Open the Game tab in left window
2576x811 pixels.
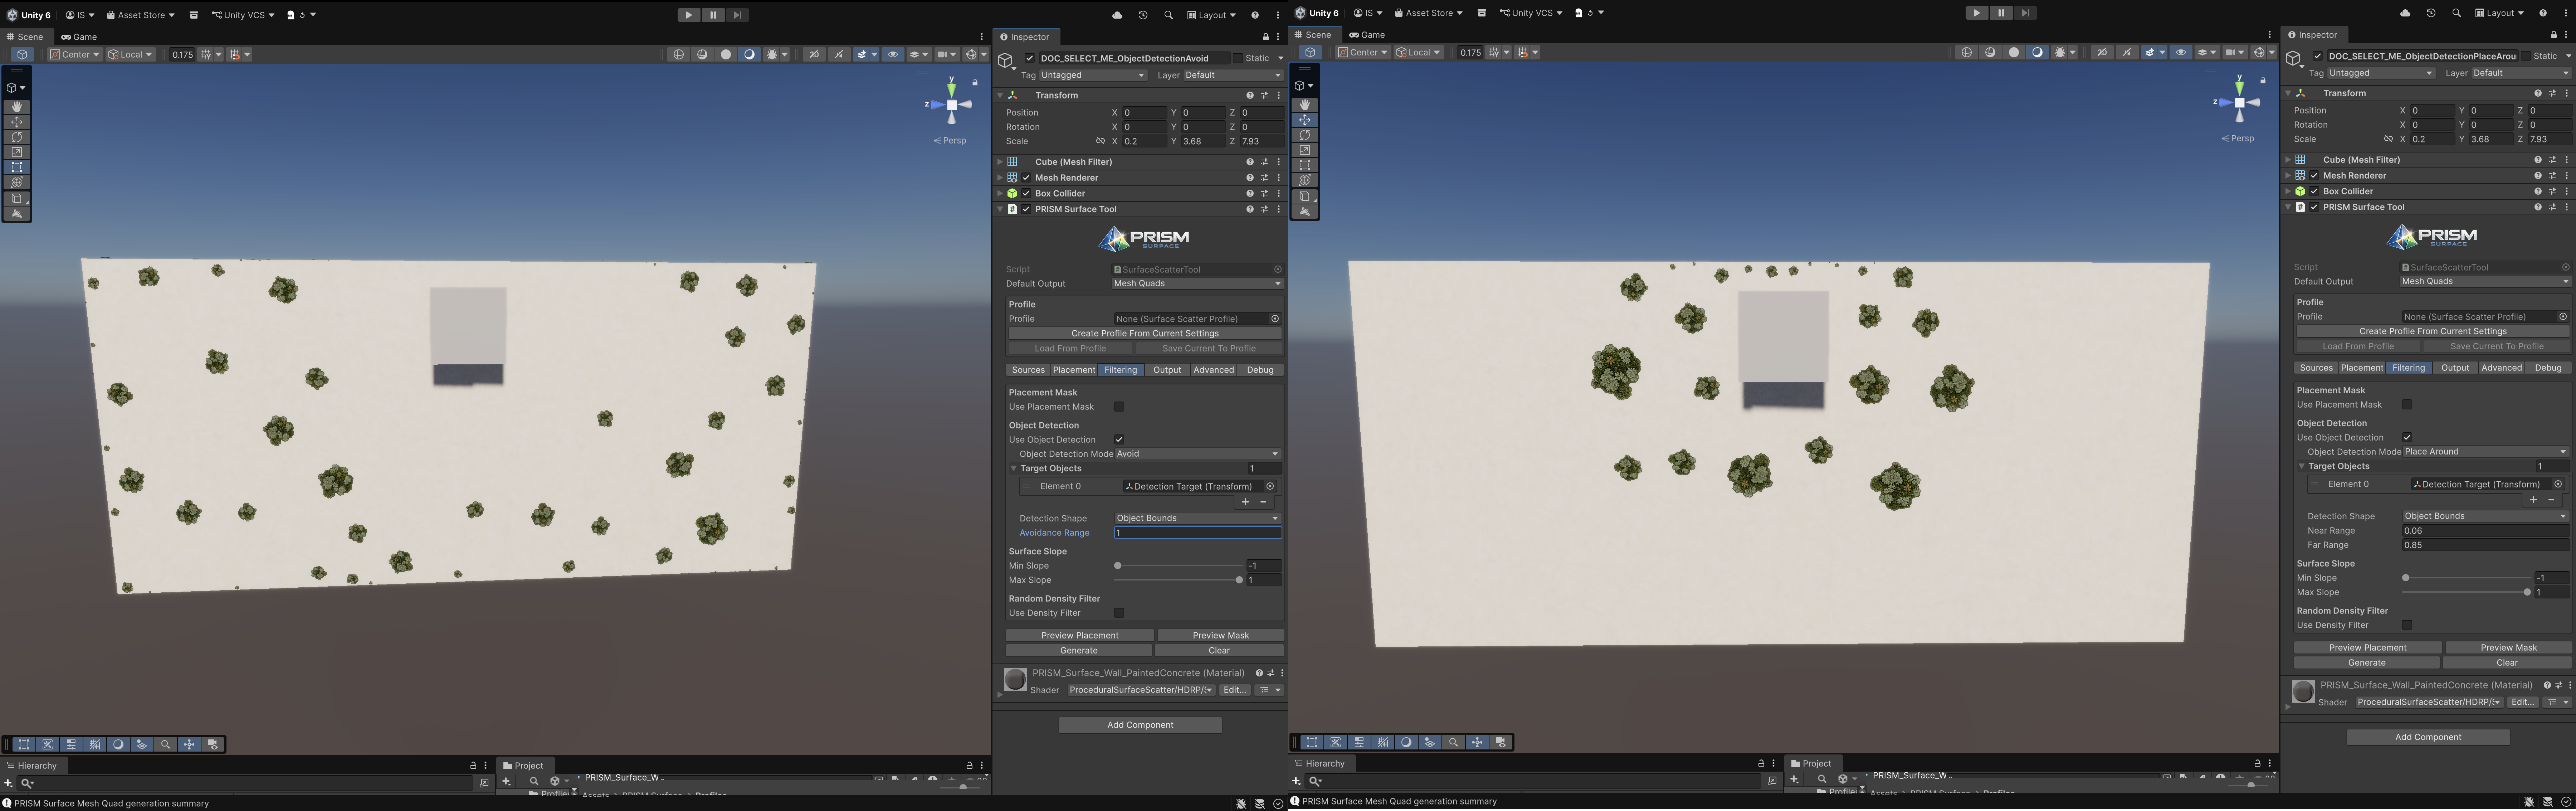[x=79, y=37]
